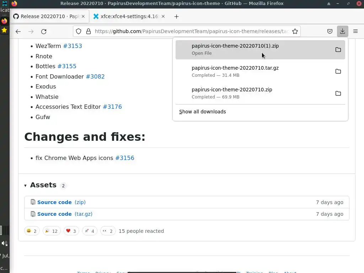Open issue #3082 for Font Downloader
This screenshot has width=364, height=273.
95,76
